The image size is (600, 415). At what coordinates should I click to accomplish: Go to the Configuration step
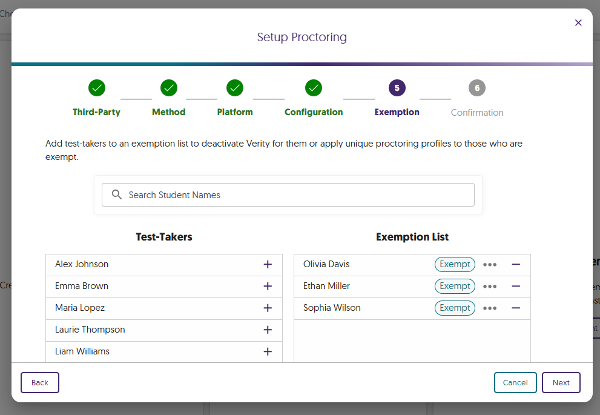coord(313,88)
